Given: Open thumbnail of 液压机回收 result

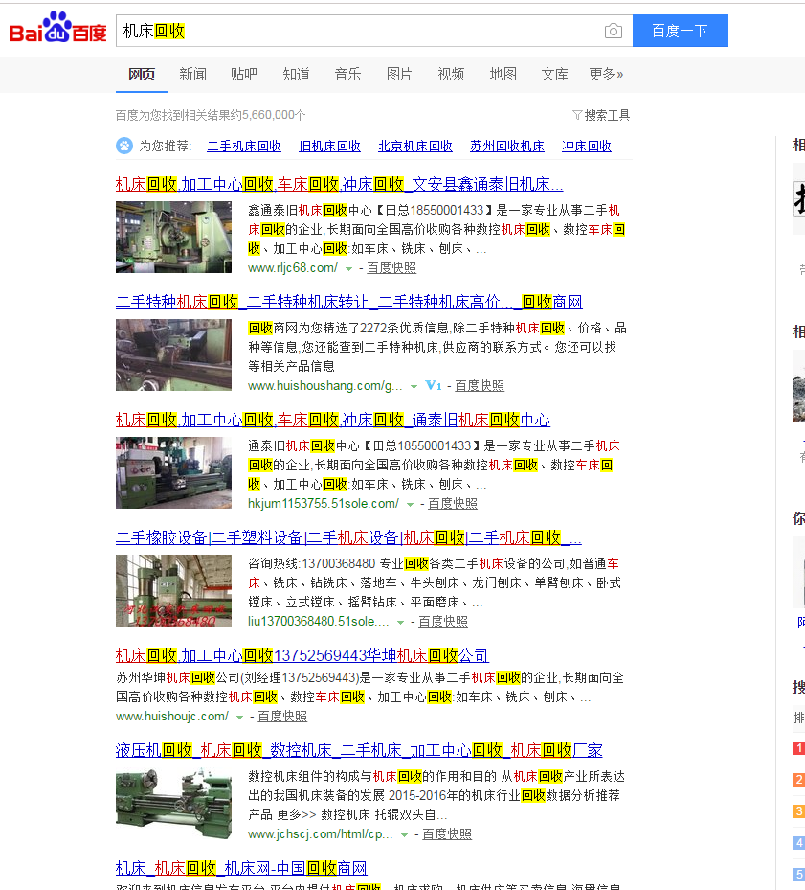Looking at the screenshot, I should [x=173, y=804].
